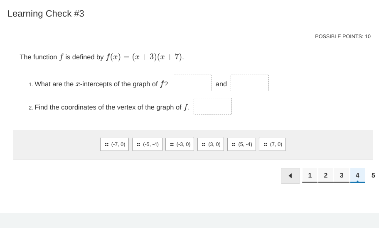Image resolution: width=379 pixels, height=236 pixels.
Task: Click drag handle icon on (5, -4) chip
Action: tap(234, 144)
